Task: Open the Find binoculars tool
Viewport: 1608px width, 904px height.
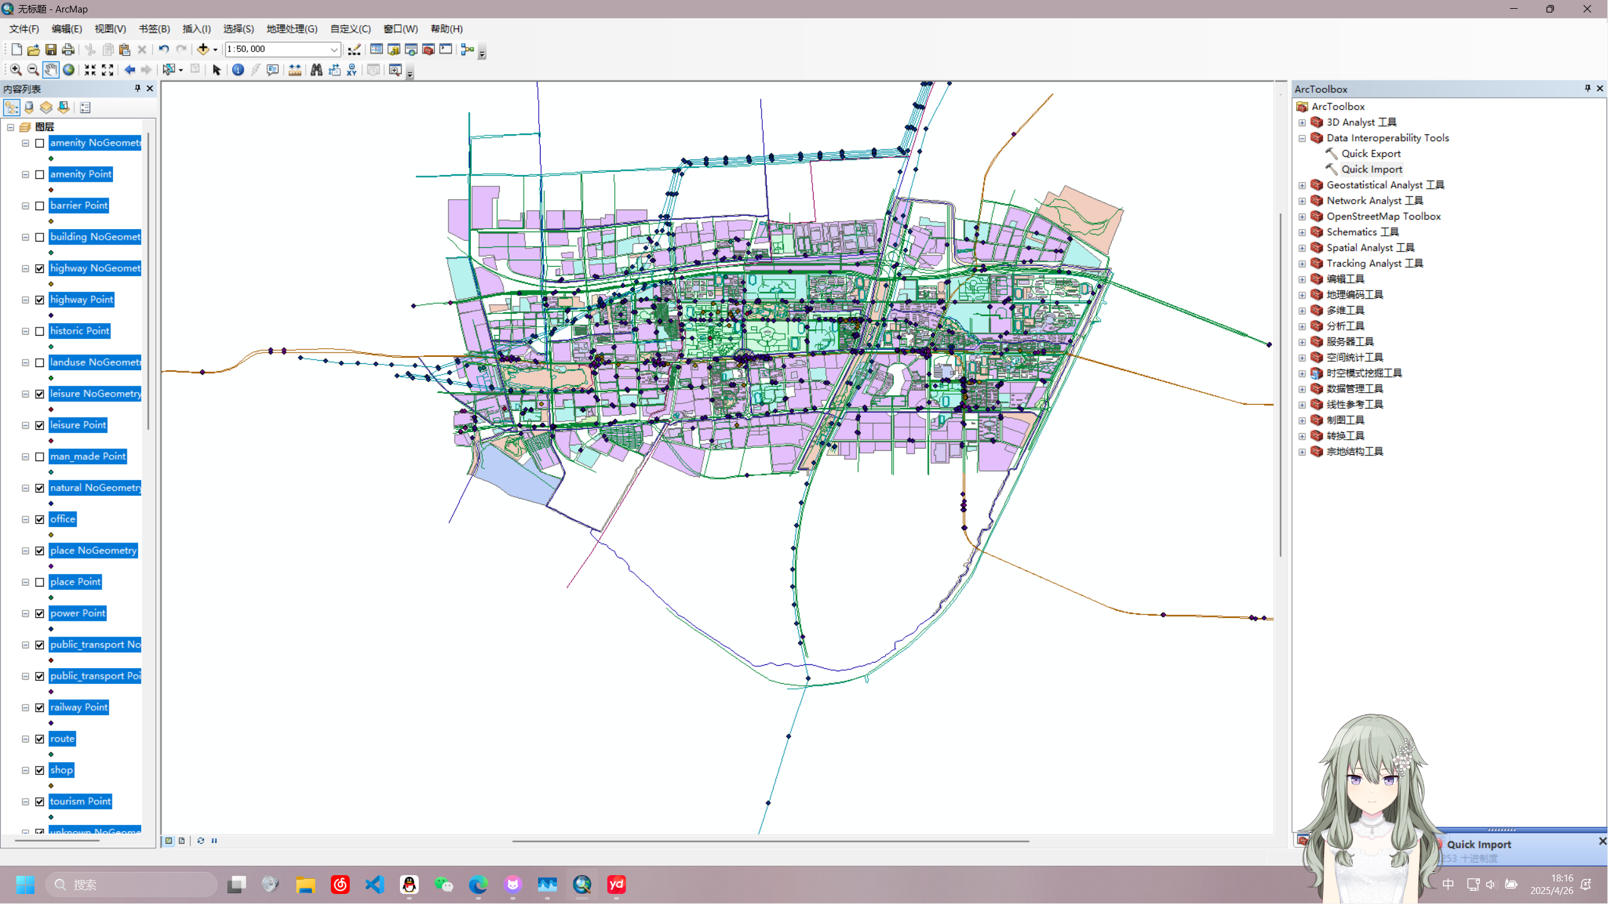Action: 316,70
